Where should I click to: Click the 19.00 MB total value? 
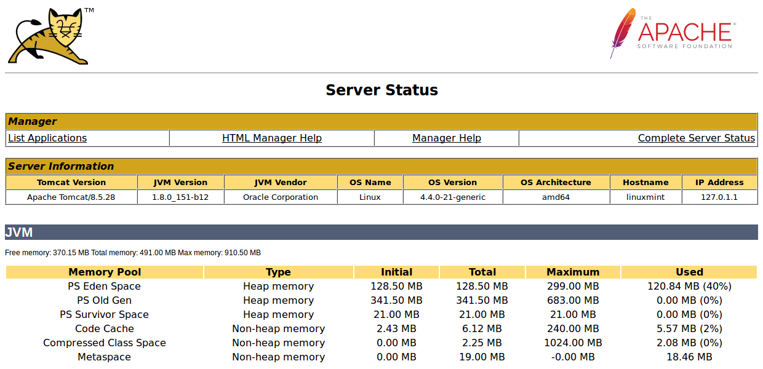pos(482,357)
